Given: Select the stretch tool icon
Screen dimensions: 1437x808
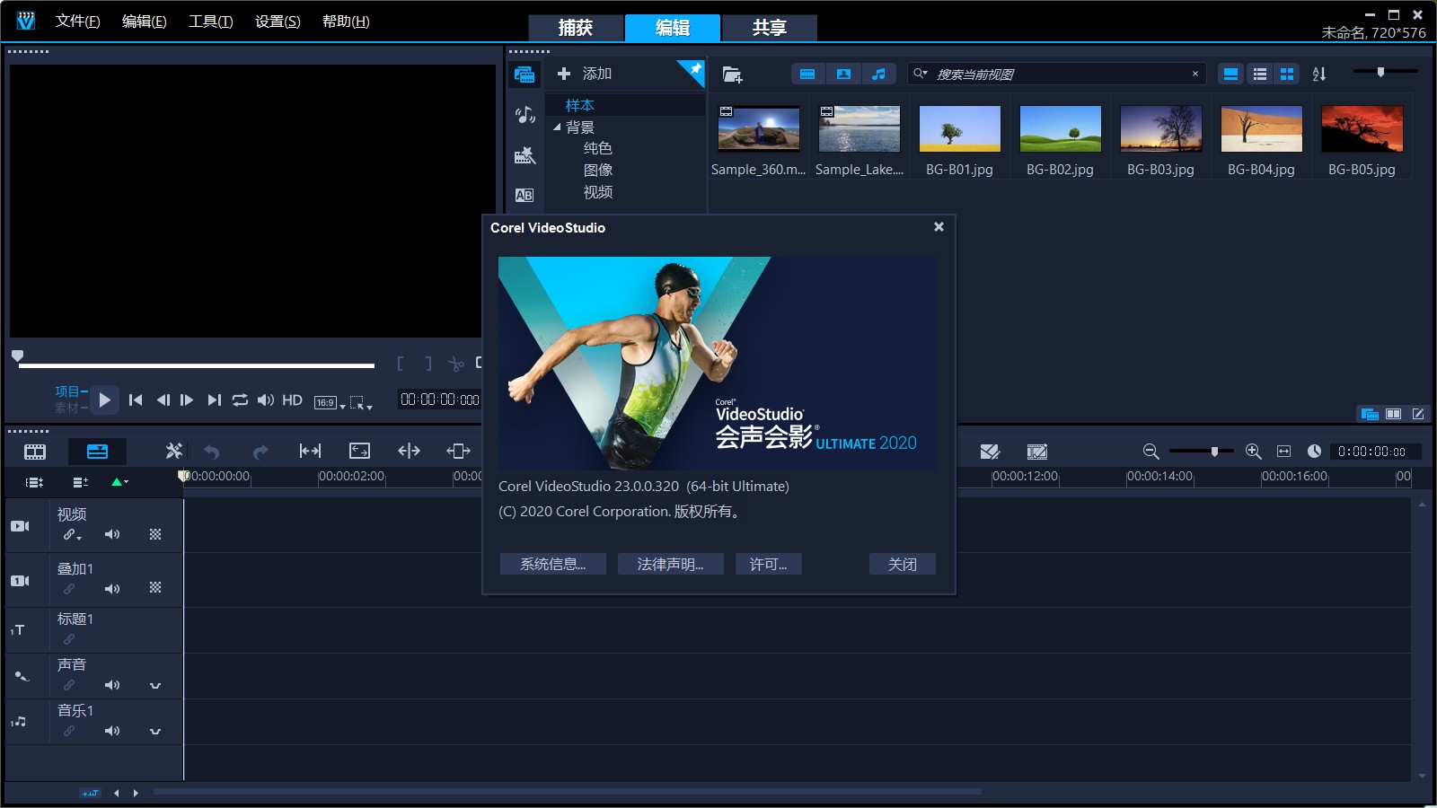Looking at the screenshot, I should click(359, 451).
